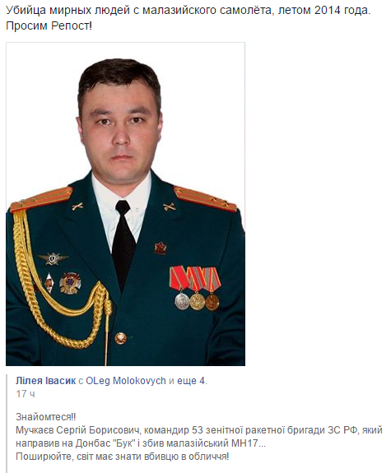Click the 'Просим Репост!' text line
391x473 pixels.
tap(49, 26)
